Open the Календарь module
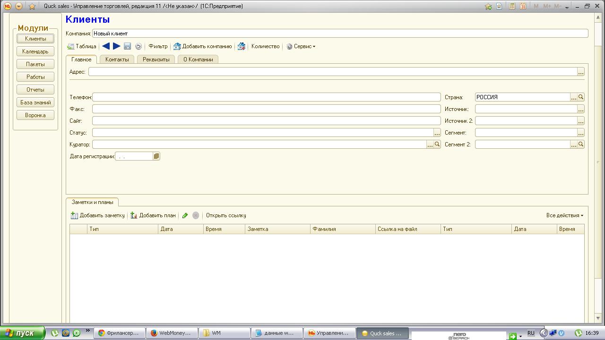Screen dimensions: 605x340 tap(35, 51)
